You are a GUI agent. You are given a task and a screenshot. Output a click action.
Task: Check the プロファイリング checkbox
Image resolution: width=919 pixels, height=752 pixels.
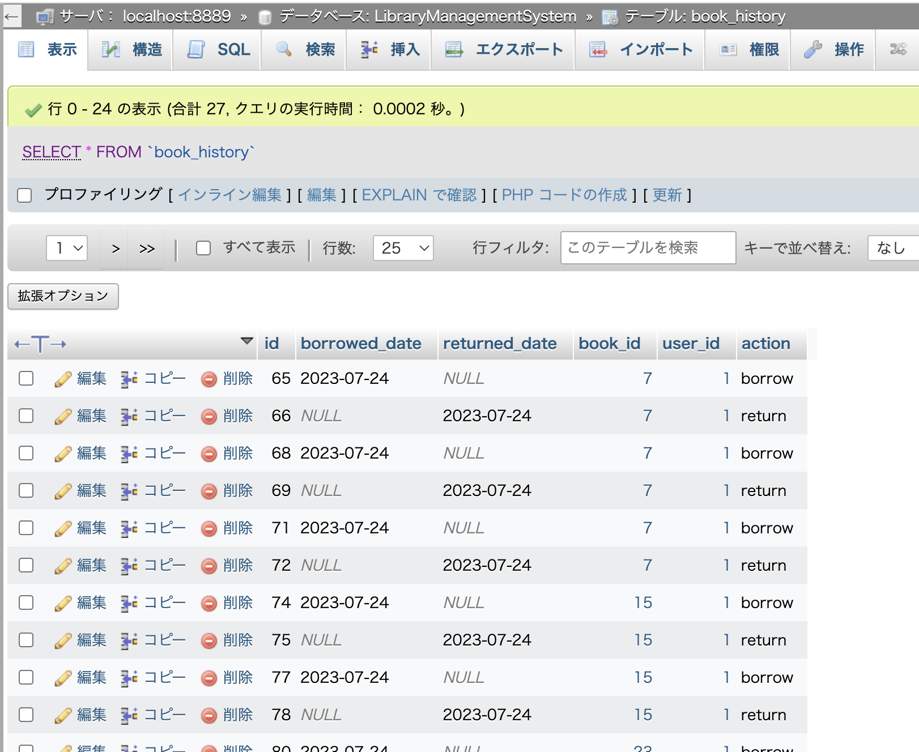(x=25, y=195)
